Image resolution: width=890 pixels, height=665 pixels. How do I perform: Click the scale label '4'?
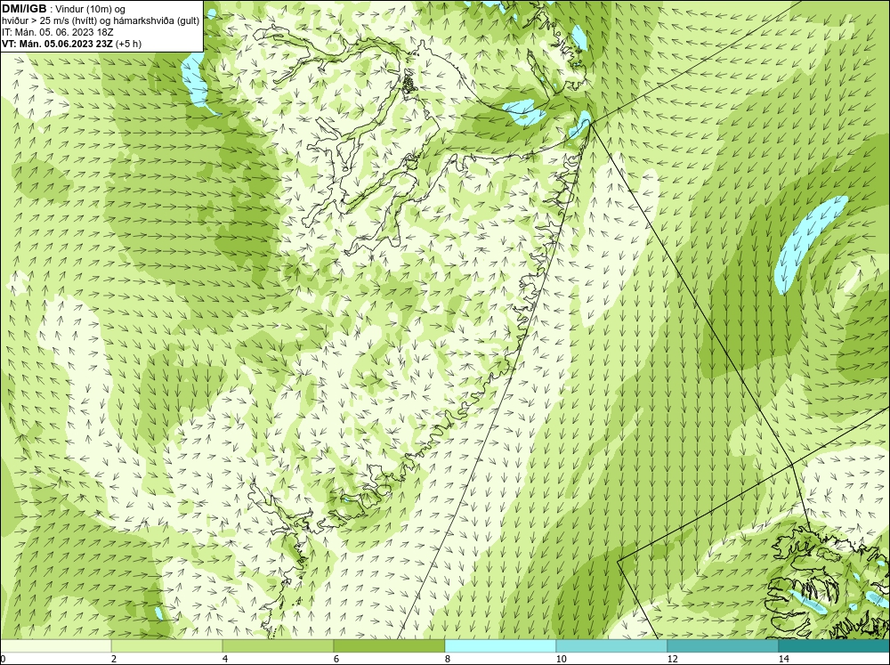click(225, 659)
